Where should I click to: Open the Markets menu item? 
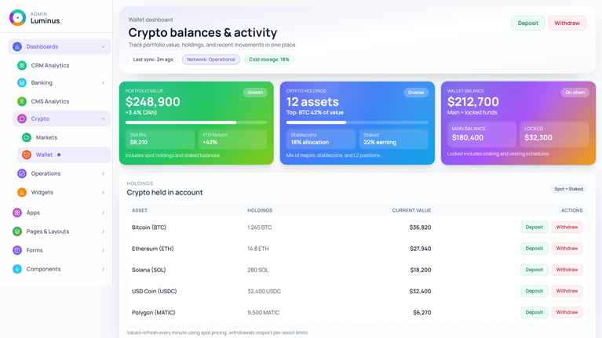tap(46, 137)
